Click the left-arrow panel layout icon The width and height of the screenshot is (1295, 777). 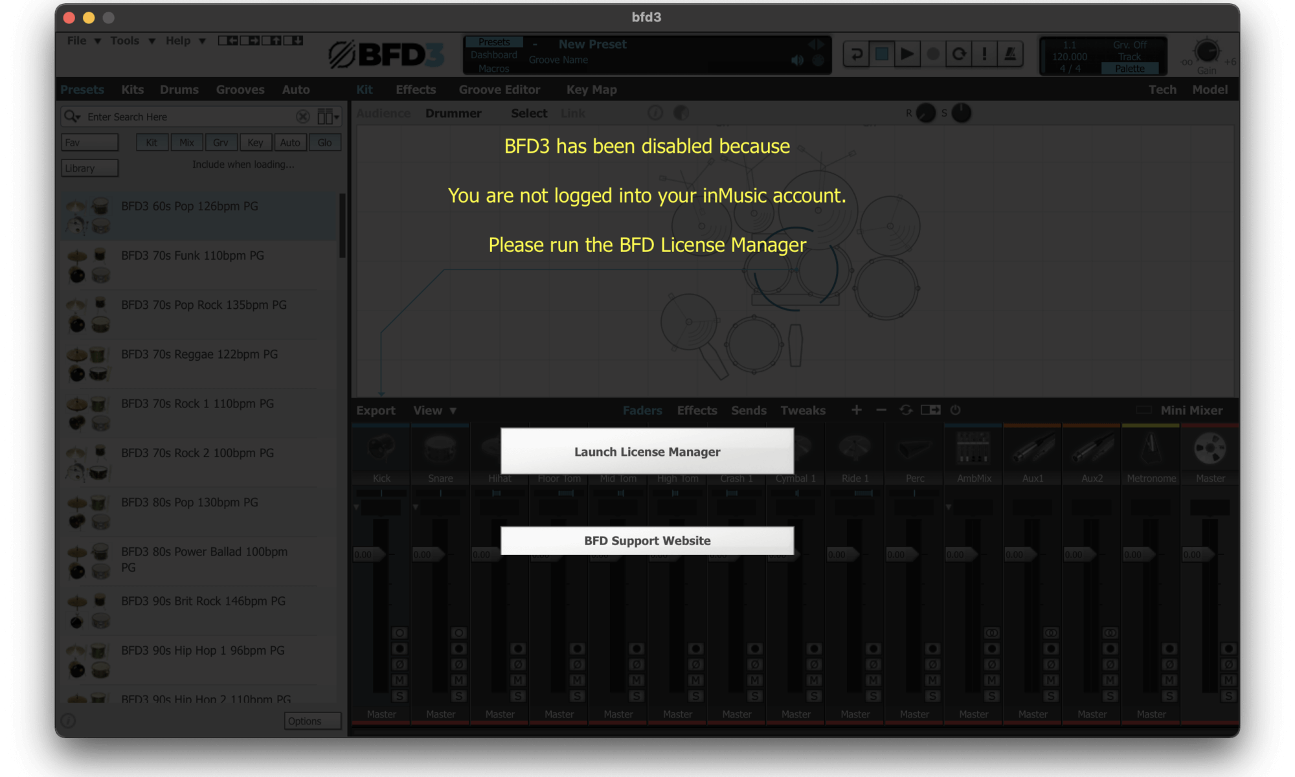tap(229, 40)
